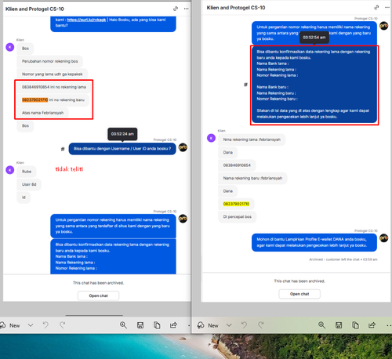
Task: Click message 'Nma rekening lama :febriansyah'
Action: click(x=252, y=140)
